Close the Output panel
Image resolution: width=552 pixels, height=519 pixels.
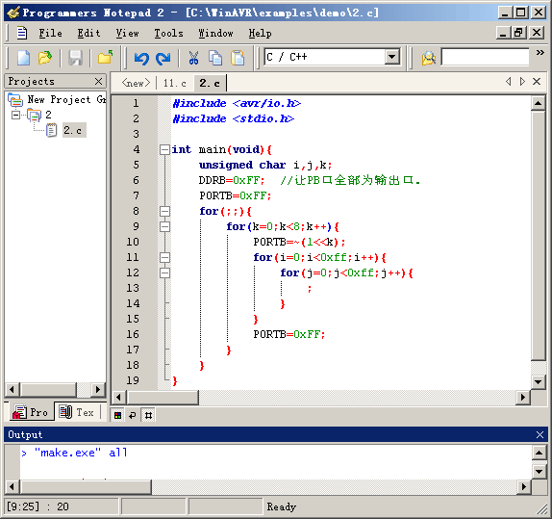(539, 434)
